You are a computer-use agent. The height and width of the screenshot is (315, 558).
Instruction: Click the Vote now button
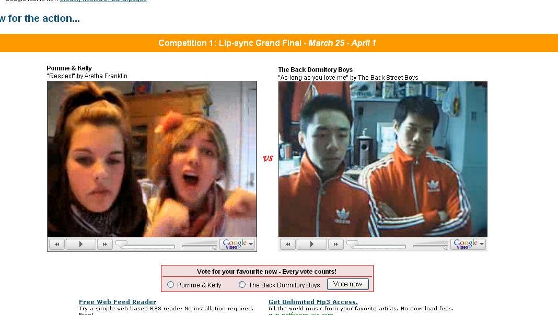tap(347, 284)
